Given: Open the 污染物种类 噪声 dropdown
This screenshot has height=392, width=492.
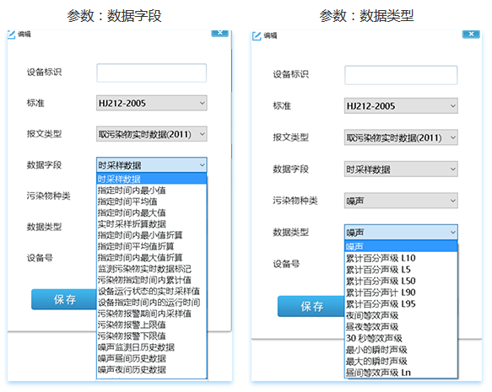Looking at the screenshot, I should (x=401, y=201).
